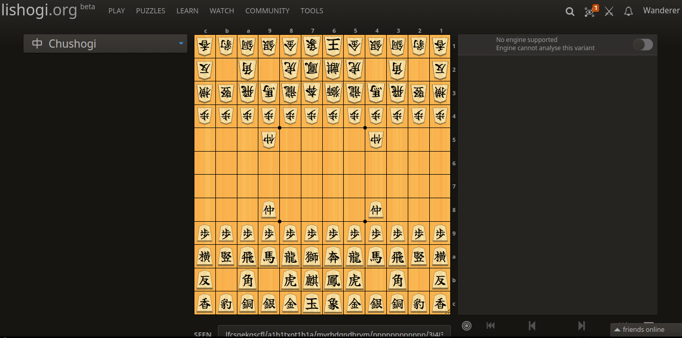Select the bottom player's King 玉
This screenshot has height=338, width=682.
click(312, 303)
